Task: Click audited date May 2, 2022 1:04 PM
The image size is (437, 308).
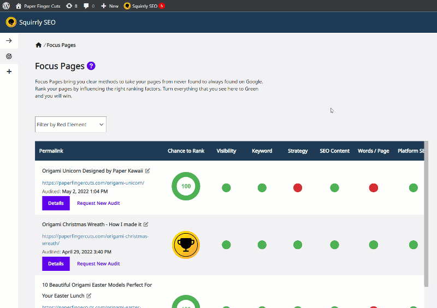Action: tap(85, 192)
